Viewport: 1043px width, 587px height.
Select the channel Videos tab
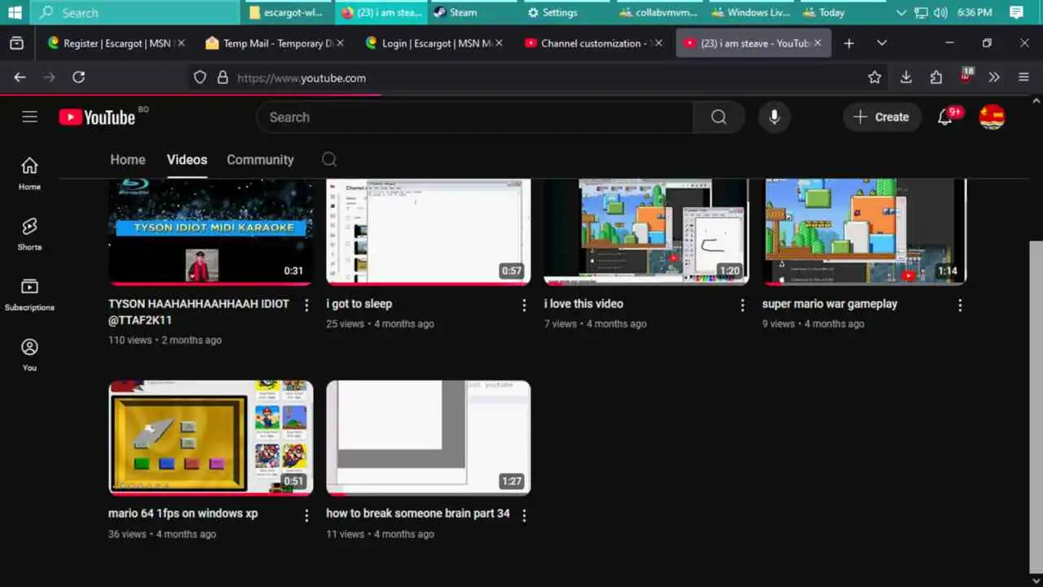click(x=187, y=160)
